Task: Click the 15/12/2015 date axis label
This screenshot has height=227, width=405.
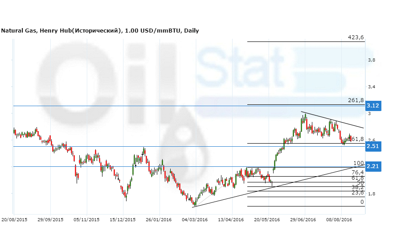Action: [123, 220]
